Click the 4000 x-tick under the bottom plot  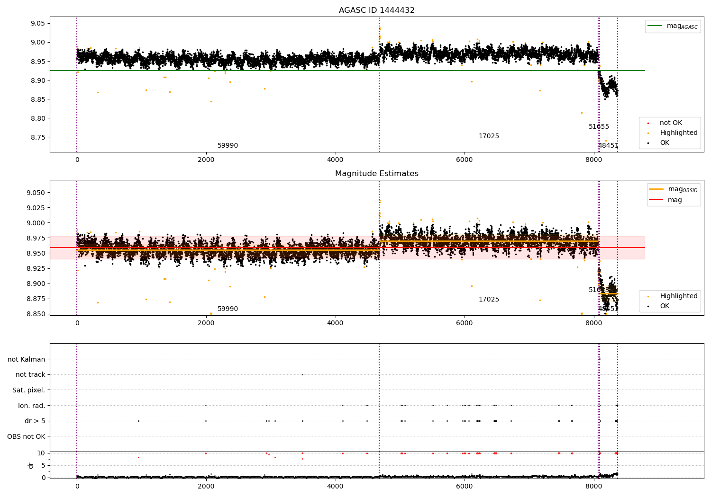coord(336,486)
